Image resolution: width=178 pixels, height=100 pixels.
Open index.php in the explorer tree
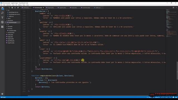10,35
